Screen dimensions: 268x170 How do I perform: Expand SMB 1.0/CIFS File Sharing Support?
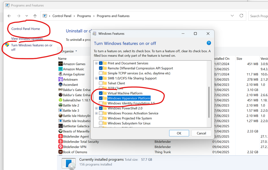96,78
